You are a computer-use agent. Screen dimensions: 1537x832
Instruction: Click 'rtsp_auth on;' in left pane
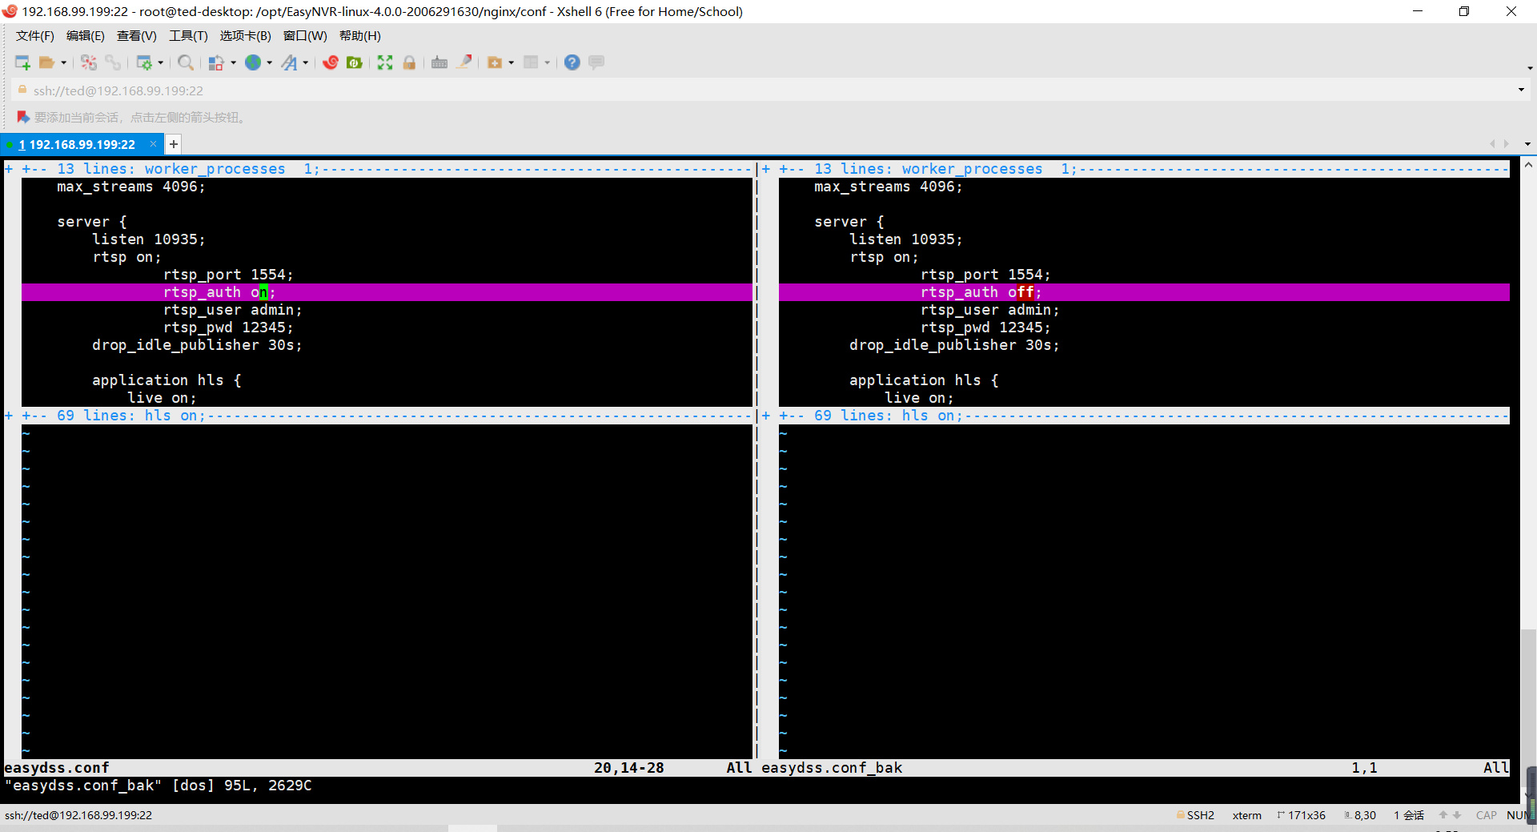(x=219, y=292)
